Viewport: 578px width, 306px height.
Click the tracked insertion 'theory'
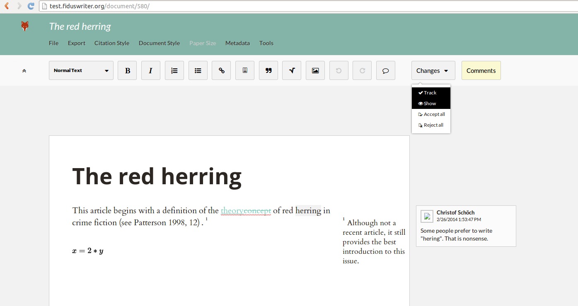pos(232,211)
